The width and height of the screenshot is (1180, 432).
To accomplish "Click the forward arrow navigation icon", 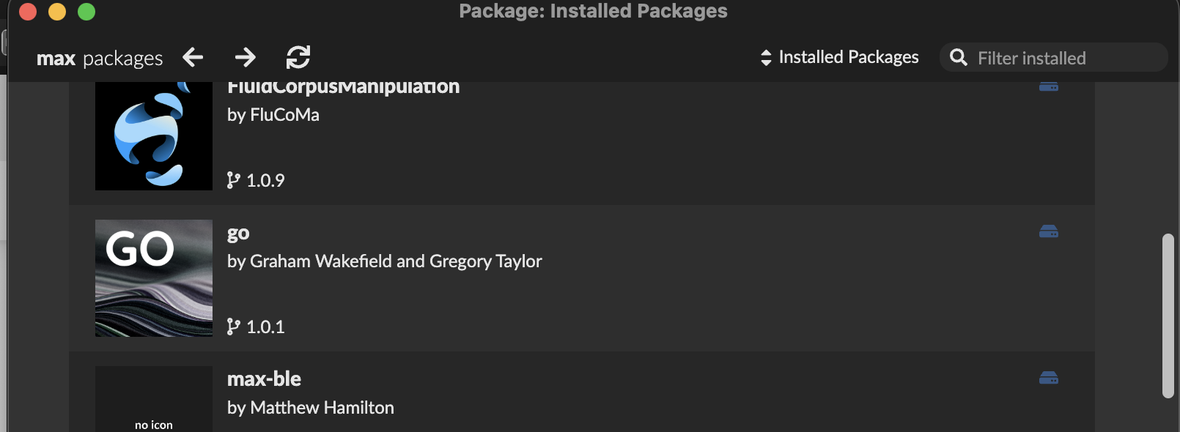I will coord(246,57).
